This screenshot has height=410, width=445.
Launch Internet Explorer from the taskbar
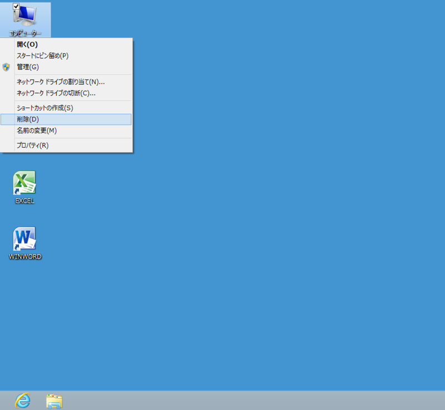(x=22, y=400)
